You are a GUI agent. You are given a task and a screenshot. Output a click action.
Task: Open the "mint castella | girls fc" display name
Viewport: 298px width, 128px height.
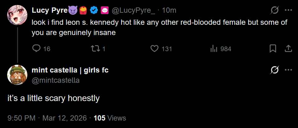(70, 70)
